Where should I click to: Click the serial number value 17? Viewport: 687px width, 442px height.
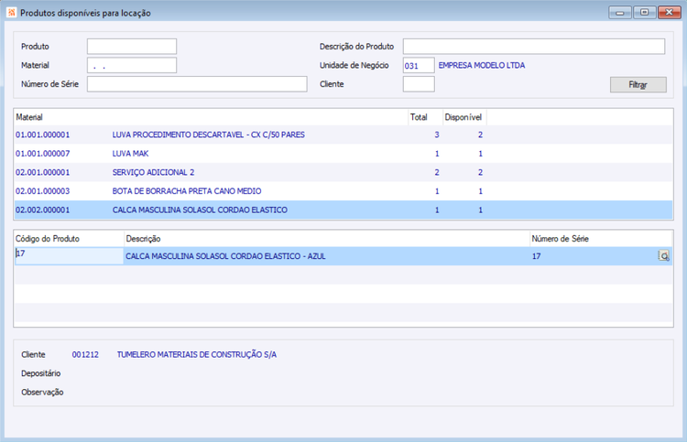tap(536, 256)
